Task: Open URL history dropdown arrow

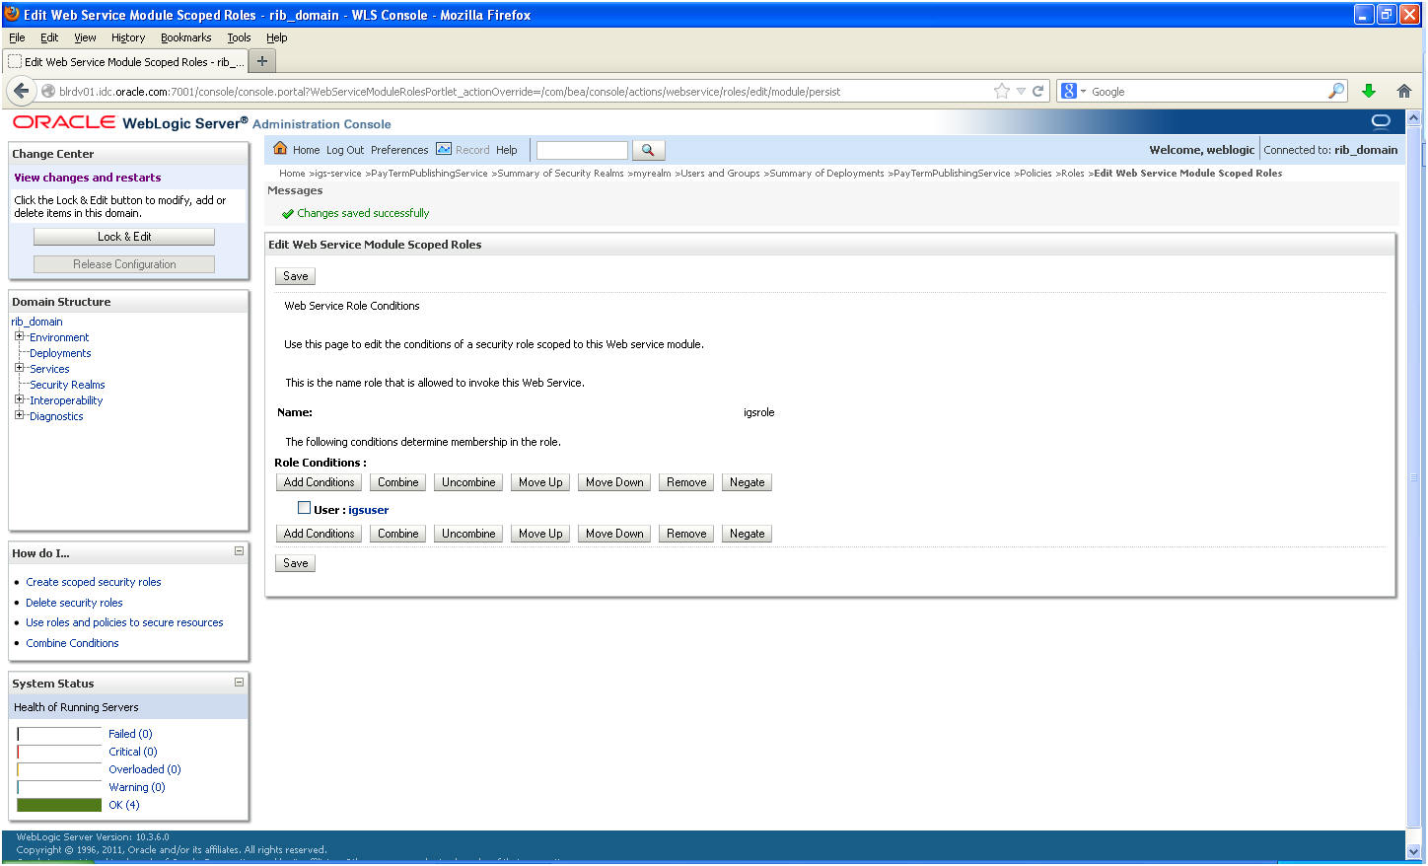Action: coord(1021,91)
